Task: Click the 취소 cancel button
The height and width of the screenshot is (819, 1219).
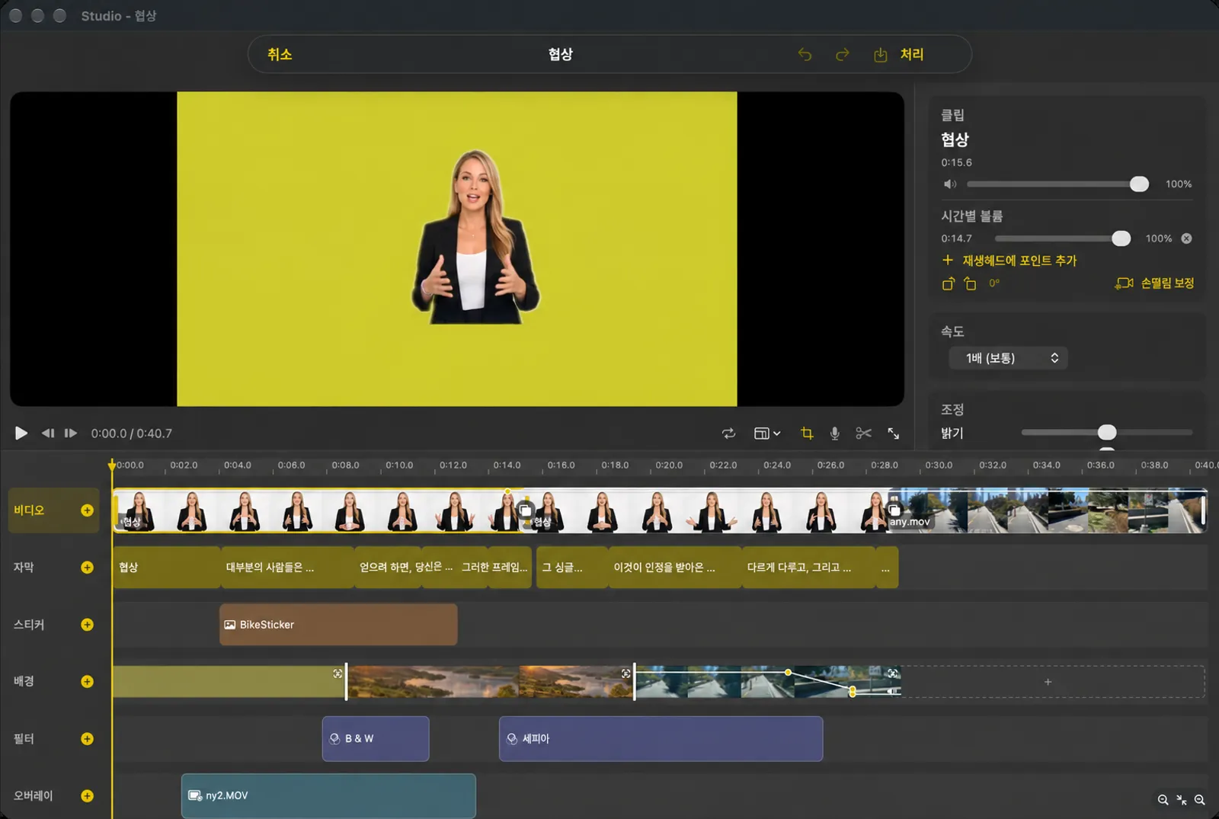Action: tap(280, 54)
